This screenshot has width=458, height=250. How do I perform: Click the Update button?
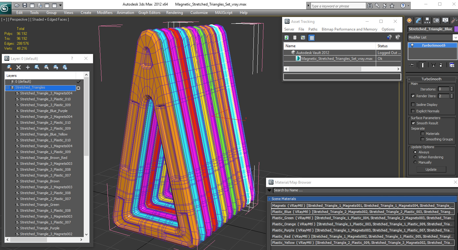(431, 169)
